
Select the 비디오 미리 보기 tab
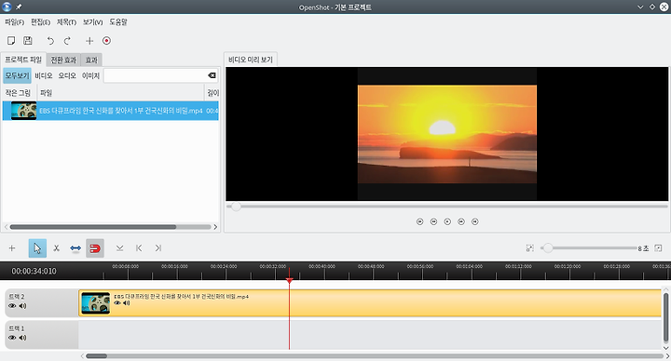click(251, 60)
